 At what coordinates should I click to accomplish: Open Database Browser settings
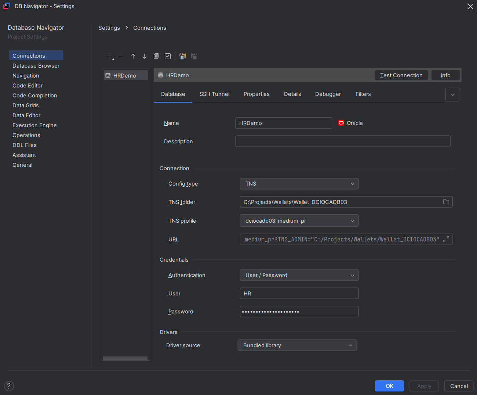click(x=36, y=65)
